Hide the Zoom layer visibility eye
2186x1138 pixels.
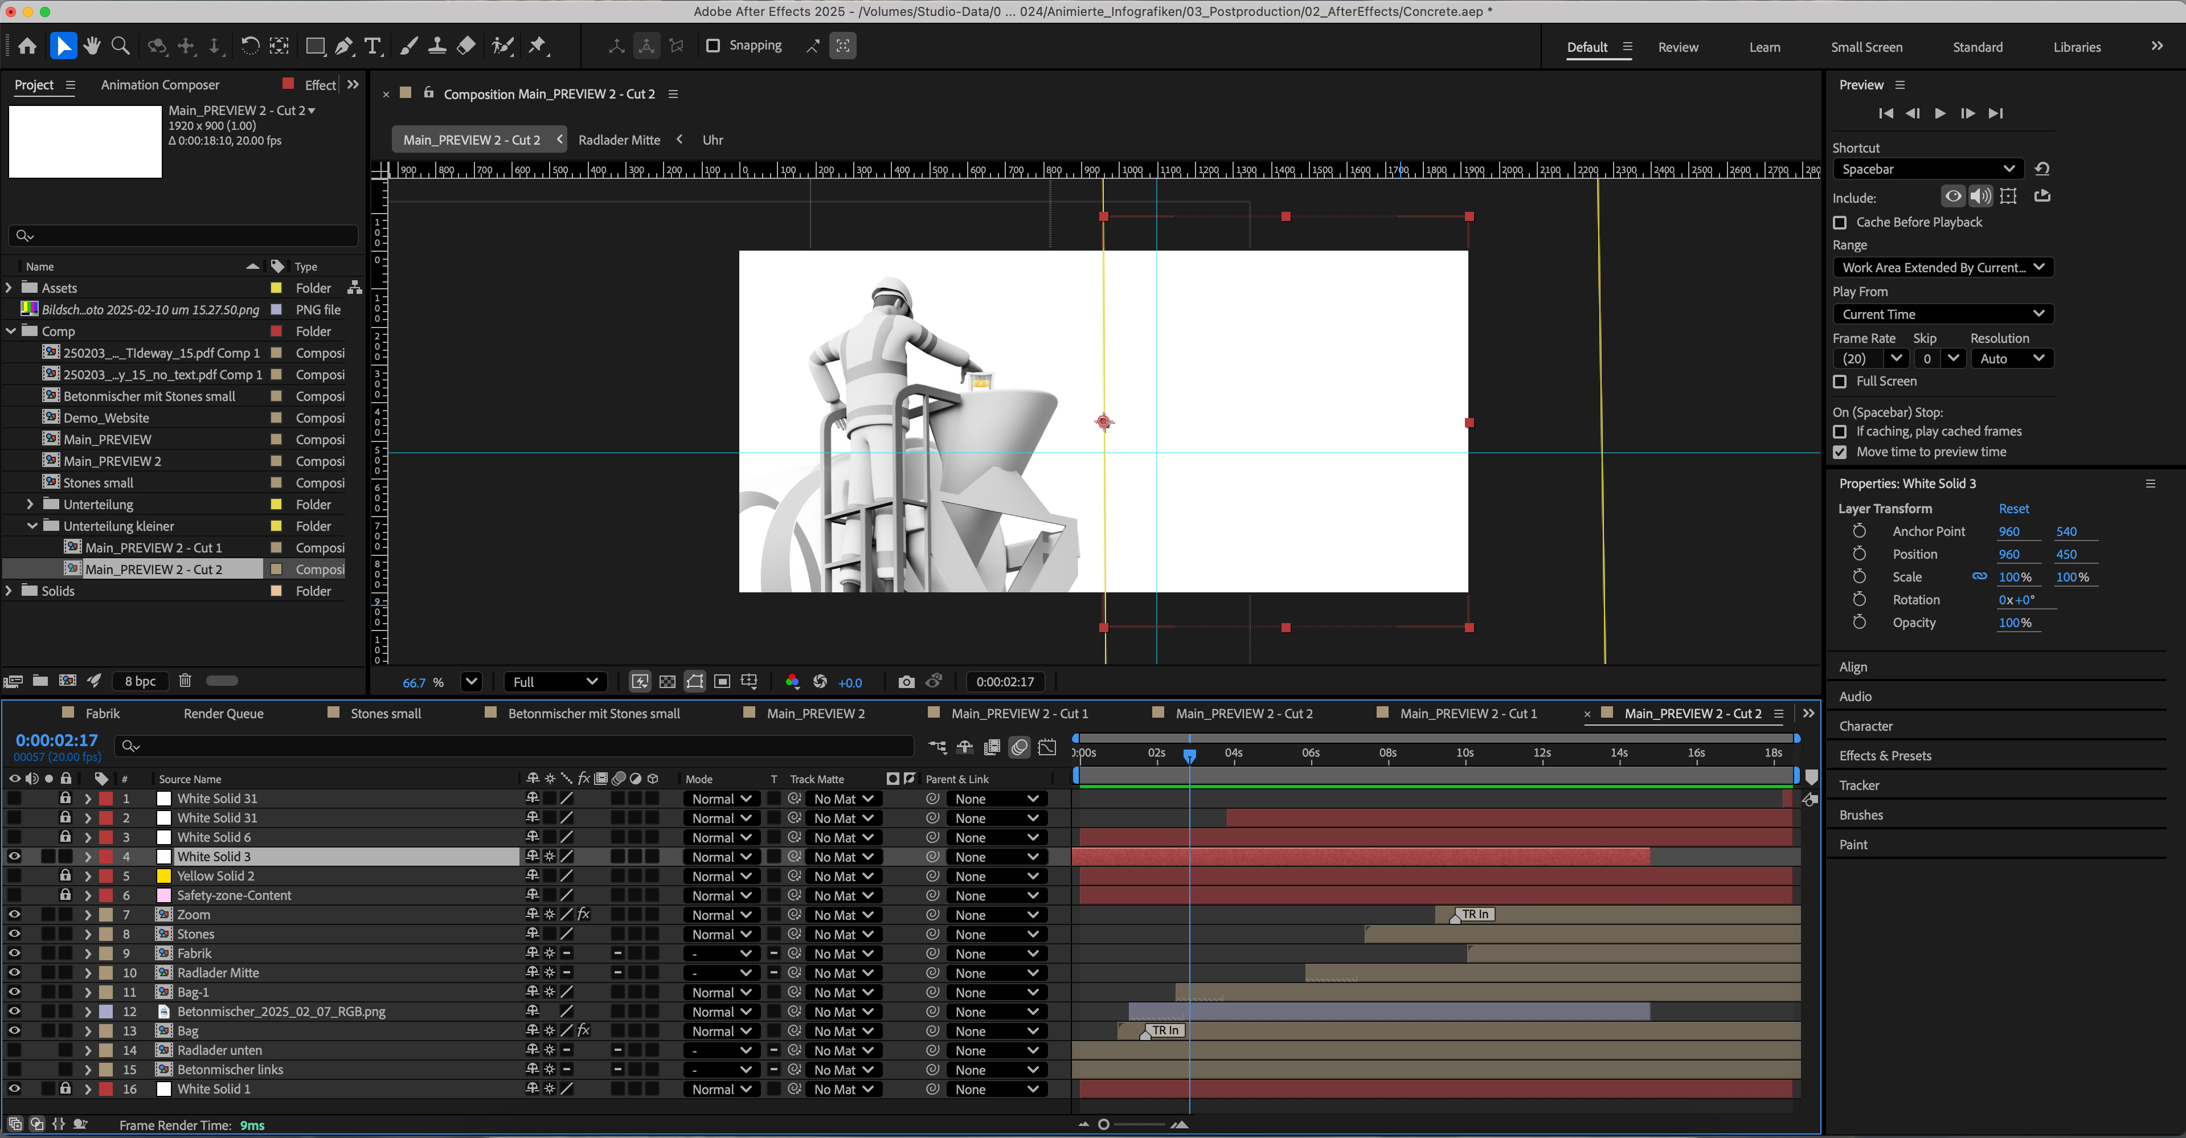click(14, 914)
